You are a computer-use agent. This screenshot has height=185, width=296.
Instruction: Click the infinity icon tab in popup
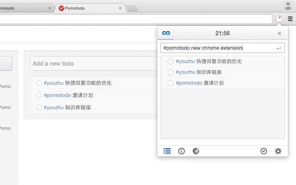tap(166, 33)
